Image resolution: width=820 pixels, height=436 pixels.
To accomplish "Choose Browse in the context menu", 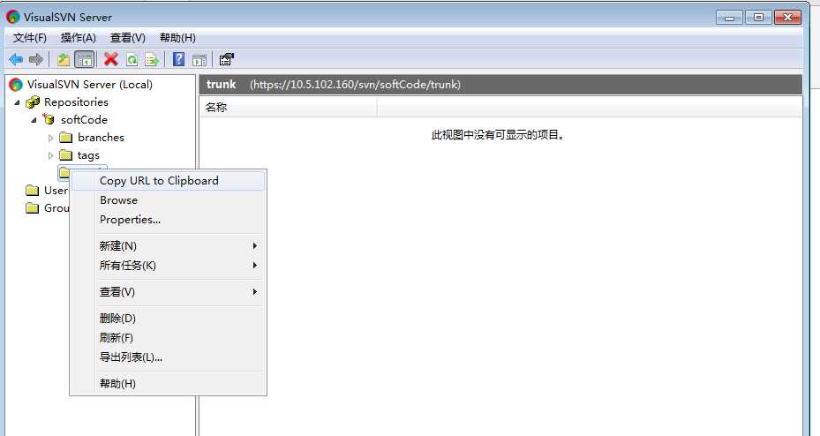I will 168,200.
